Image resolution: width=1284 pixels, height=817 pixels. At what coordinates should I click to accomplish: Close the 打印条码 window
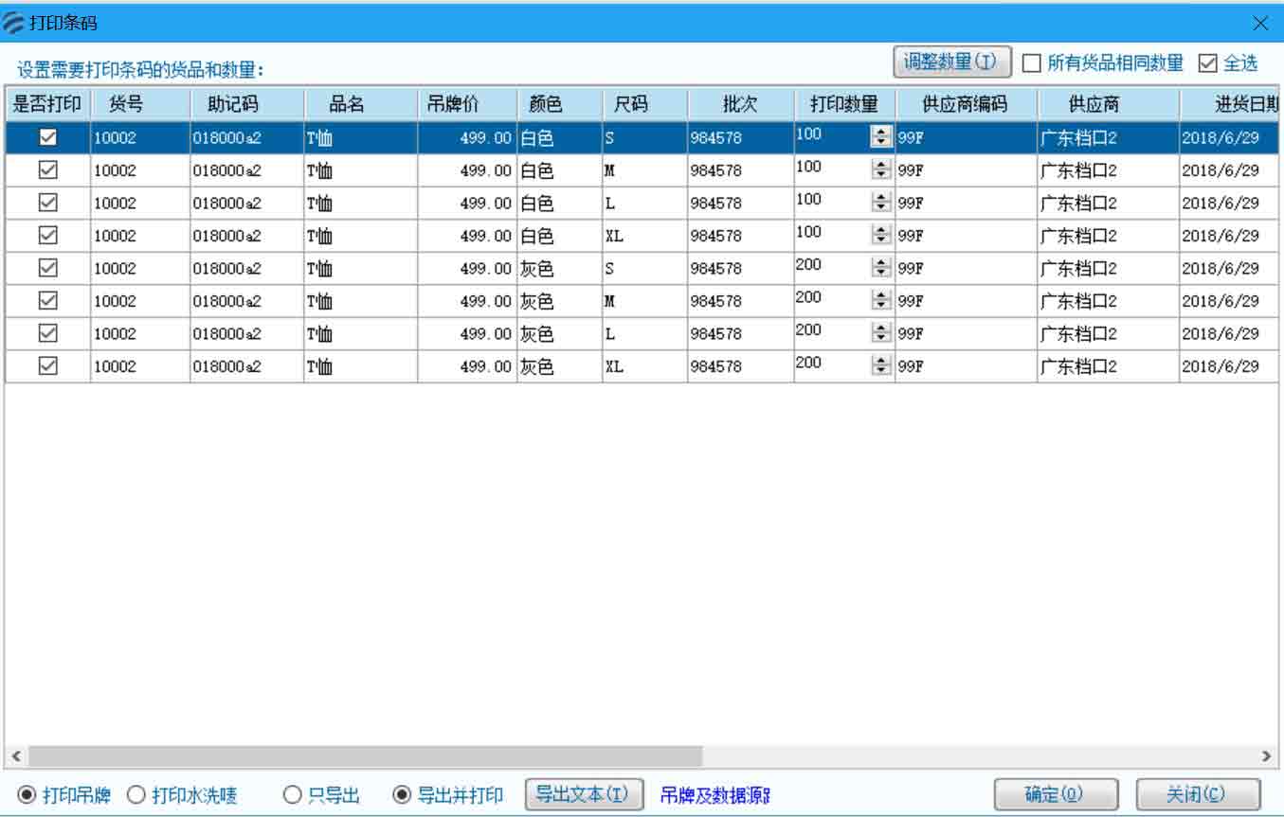point(1259,23)
